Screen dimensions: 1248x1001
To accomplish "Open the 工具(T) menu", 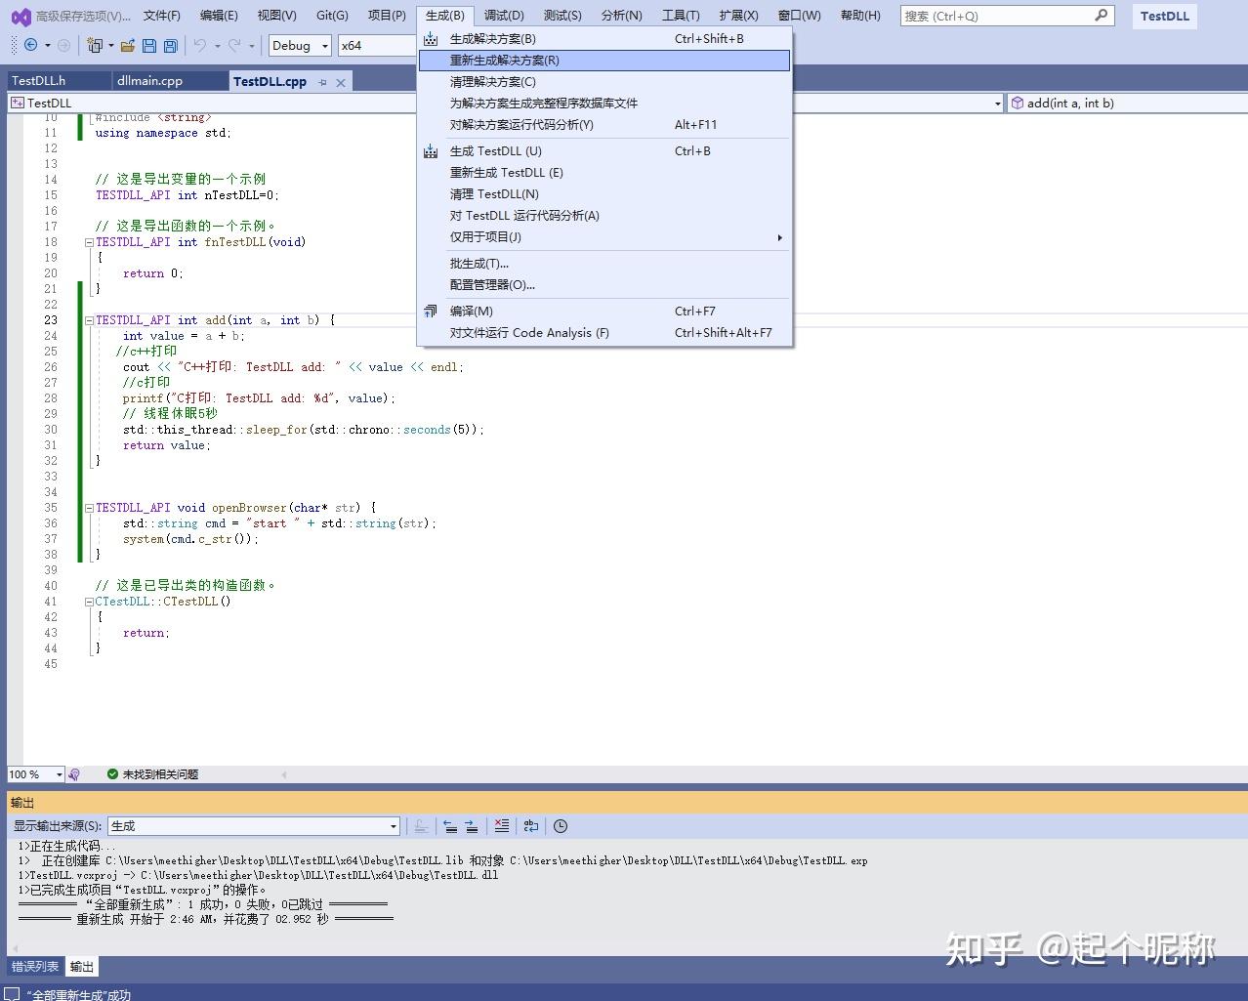I will point(681,16).
